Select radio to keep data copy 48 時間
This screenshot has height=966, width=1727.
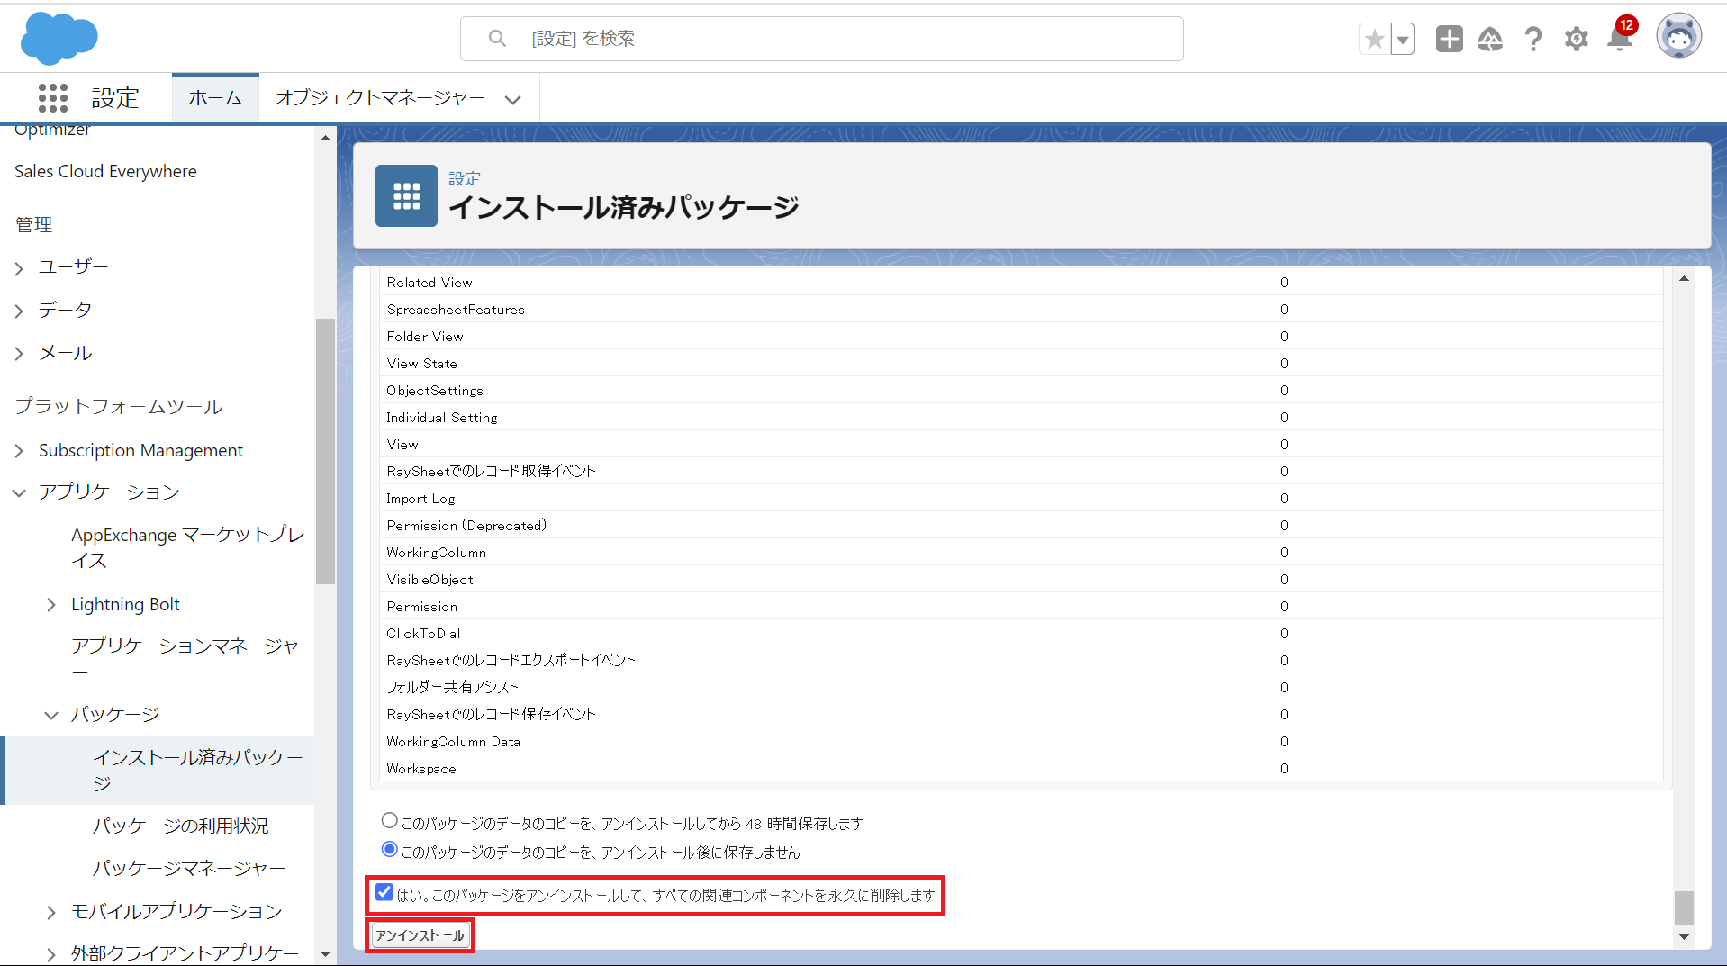389,820
